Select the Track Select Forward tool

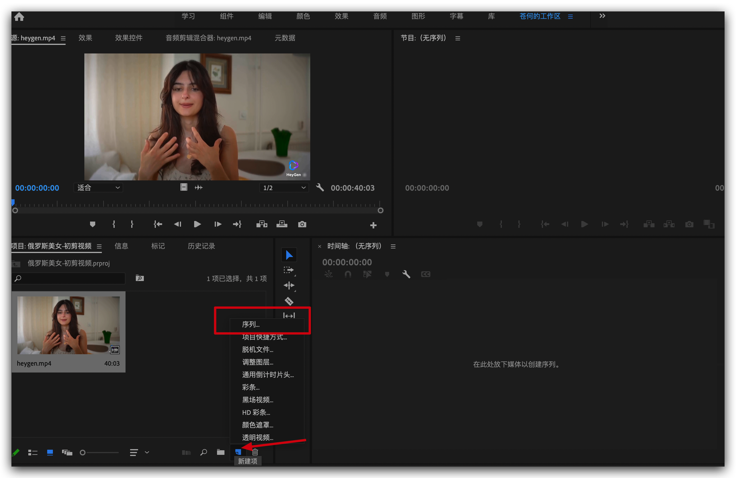(x=289, y=270)
